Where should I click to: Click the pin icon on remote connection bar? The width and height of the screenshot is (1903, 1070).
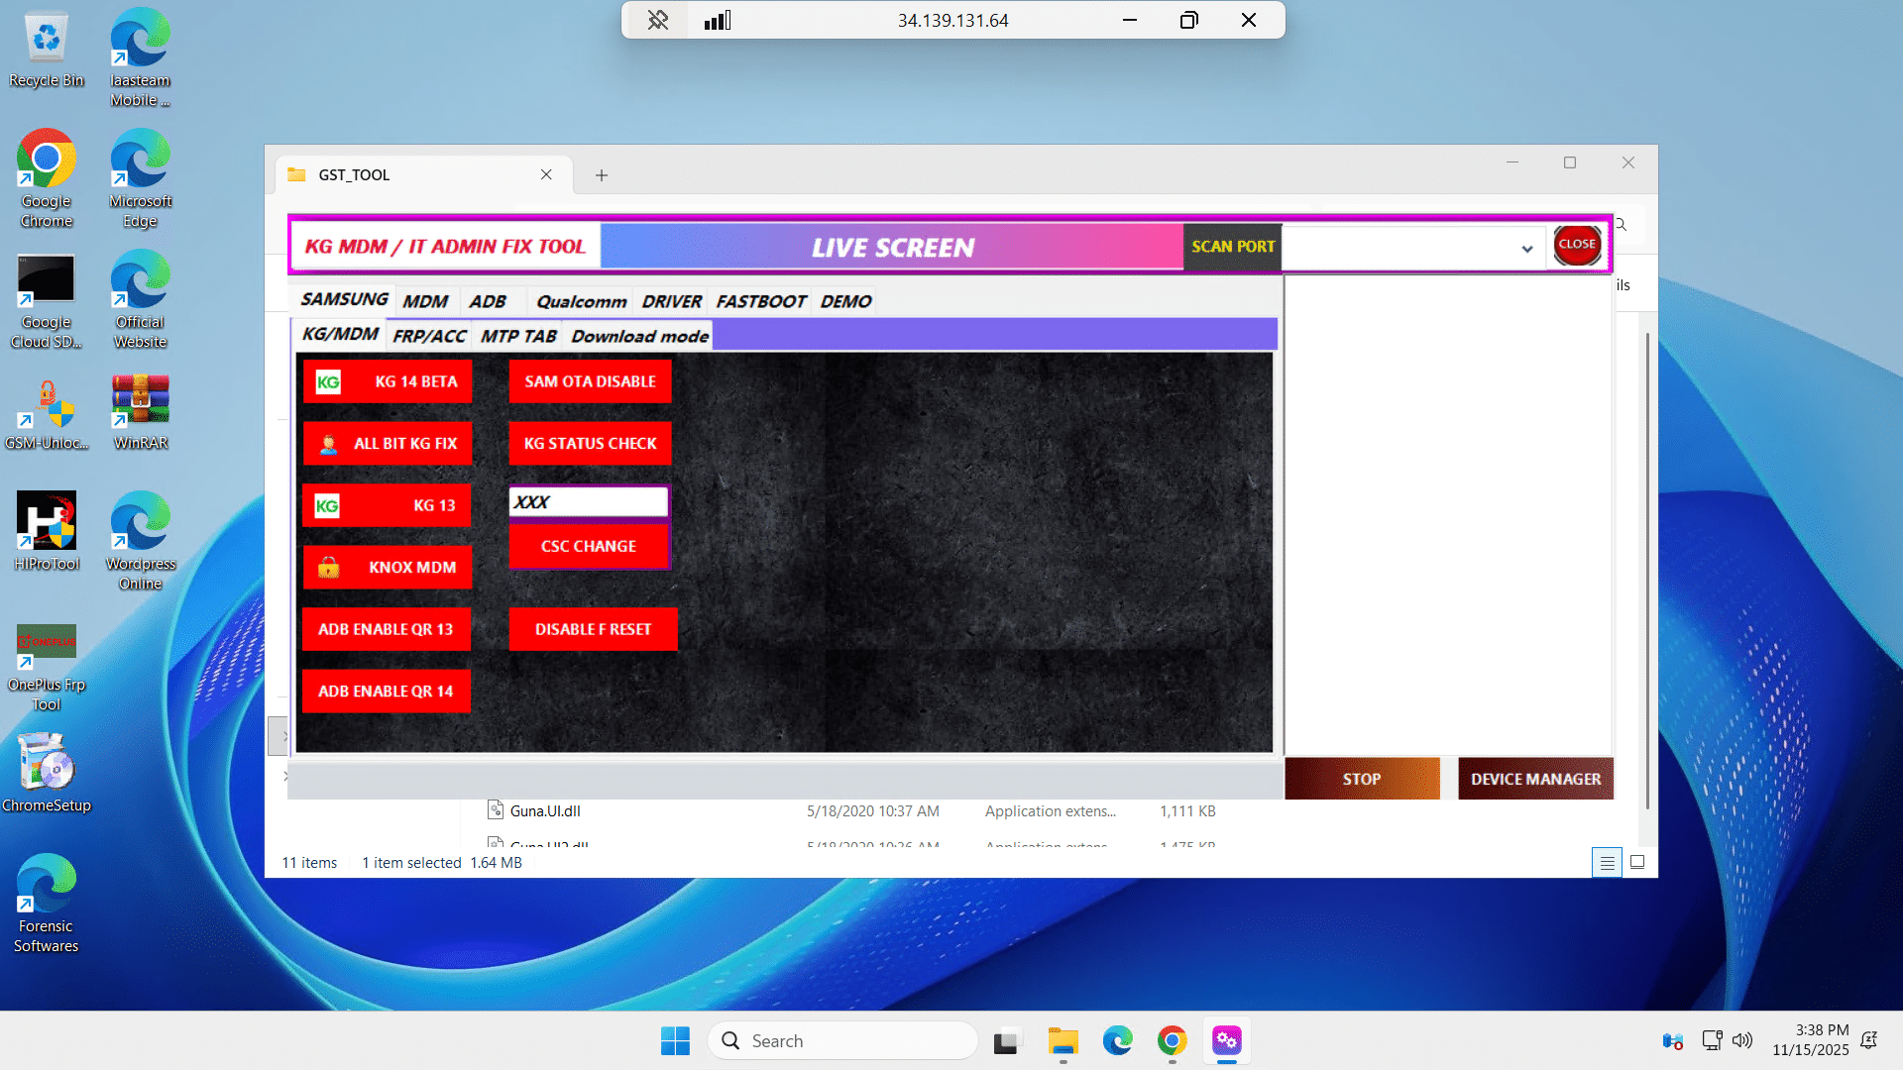tap(658, 20)
